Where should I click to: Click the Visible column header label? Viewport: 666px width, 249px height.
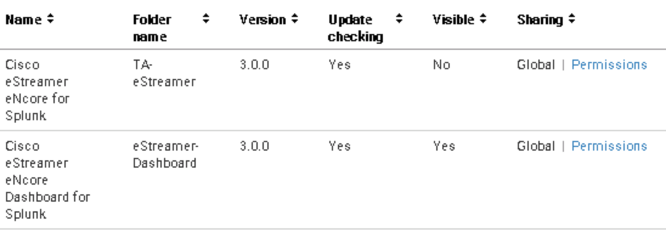(x=453, y=20)
